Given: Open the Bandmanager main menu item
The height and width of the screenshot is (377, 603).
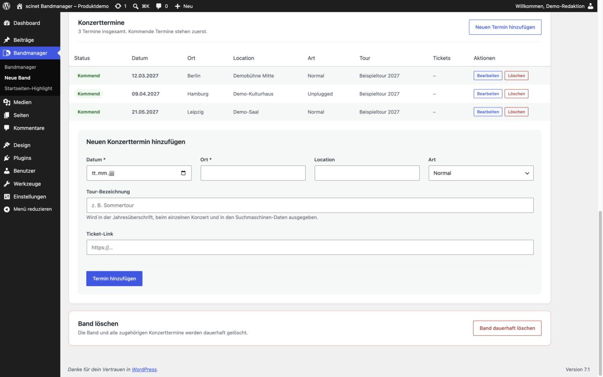Looking at the screenshot, I should tap(30, 53).
